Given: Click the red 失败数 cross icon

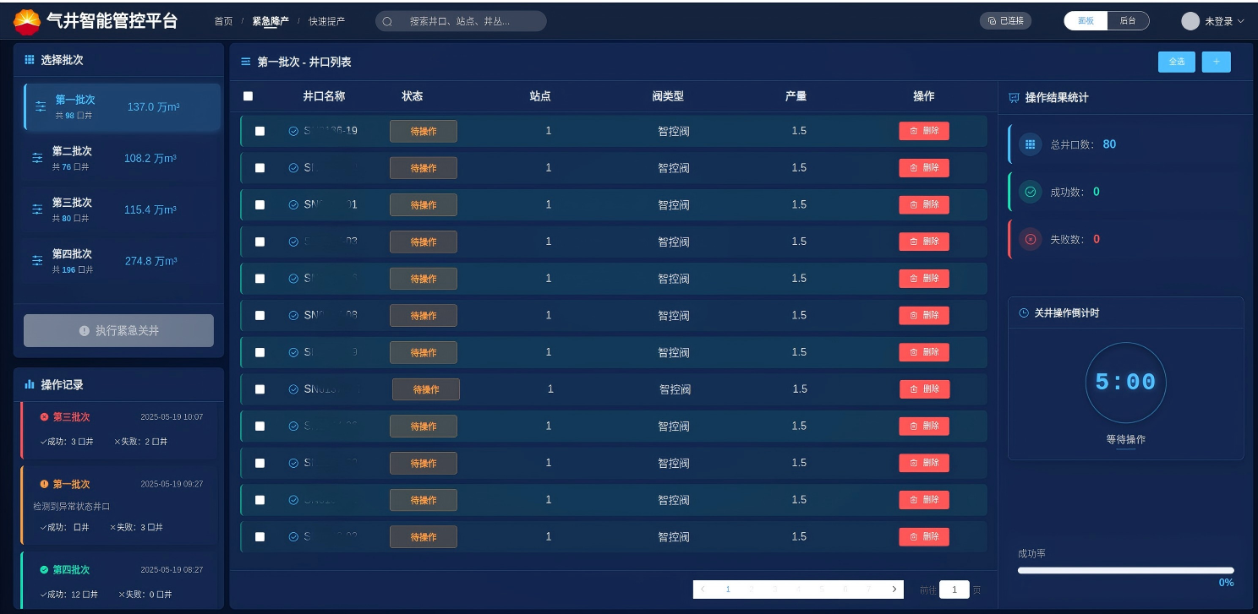Looking at the screenshot, I should pyautogui.click(x=1030, y=239).
